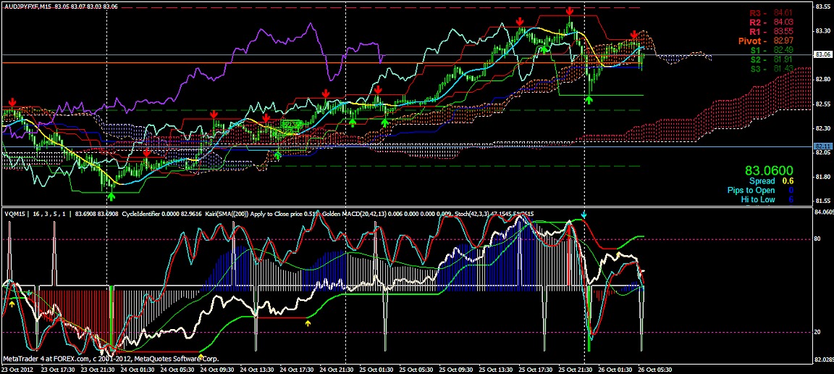Click the leftmost red down arrow signal

(12, 102)
